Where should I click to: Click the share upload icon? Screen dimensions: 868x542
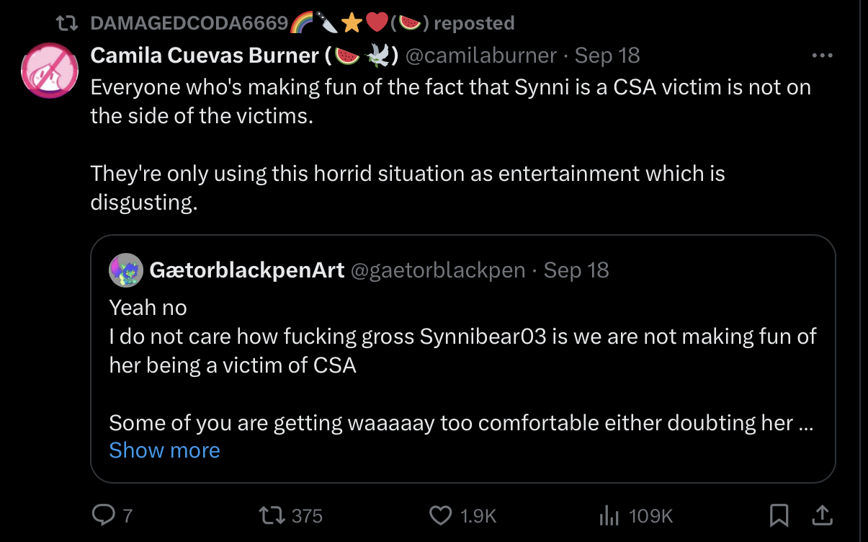pos(822,515)
